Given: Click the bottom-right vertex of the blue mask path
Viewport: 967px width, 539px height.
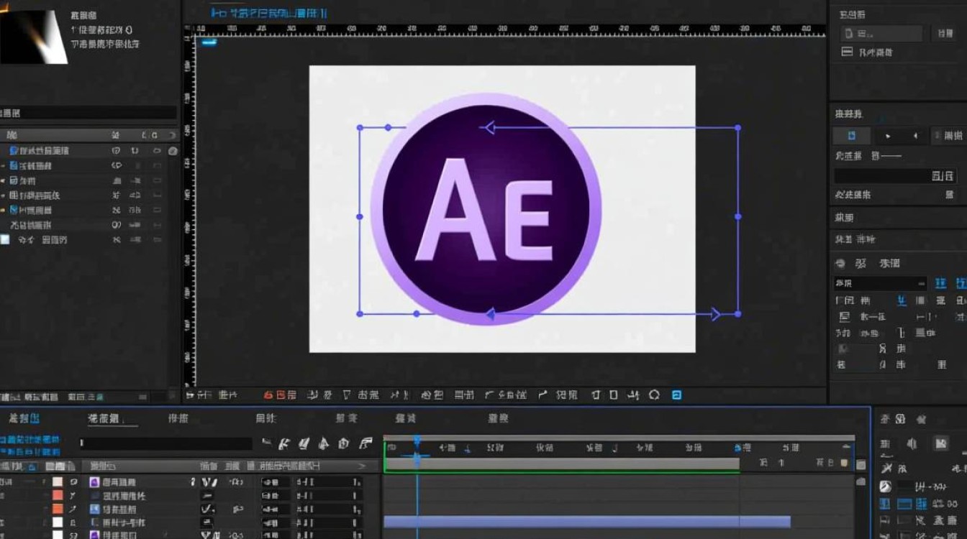Looking at the screenshot, I should 737,314.
